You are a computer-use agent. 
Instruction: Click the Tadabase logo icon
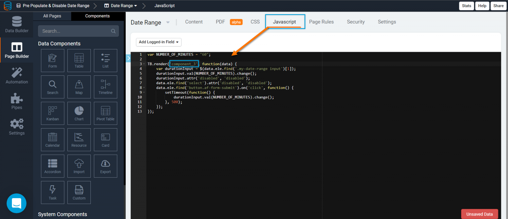coord(8,6)
